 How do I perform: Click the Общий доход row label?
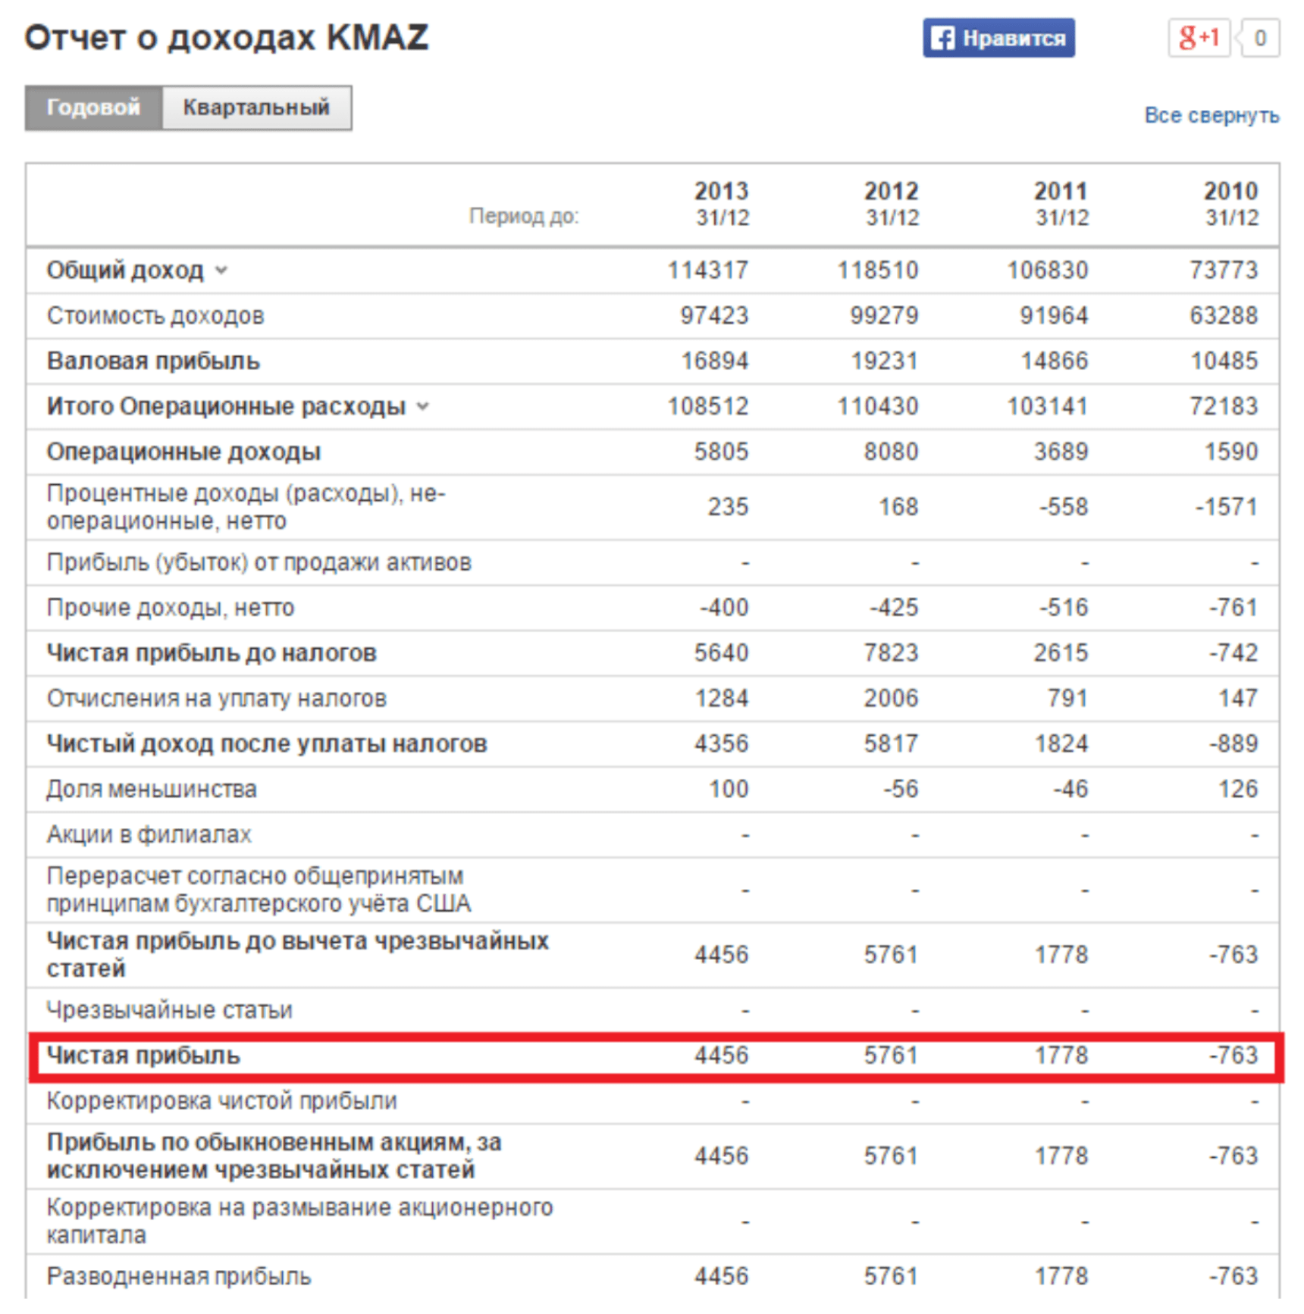(125, 271)
